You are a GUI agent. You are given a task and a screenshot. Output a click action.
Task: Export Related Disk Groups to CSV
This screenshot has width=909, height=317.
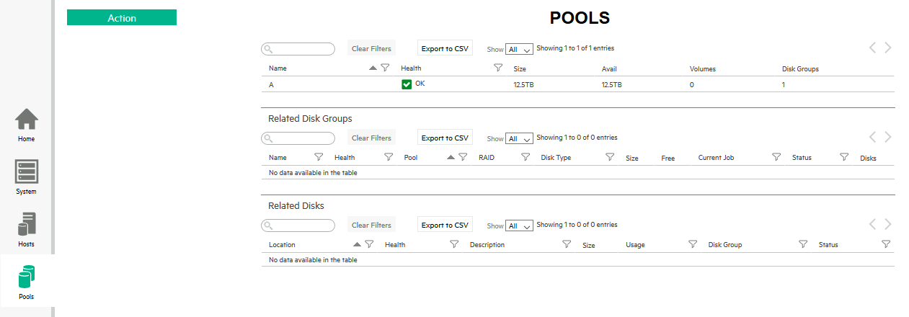[445, 138]
